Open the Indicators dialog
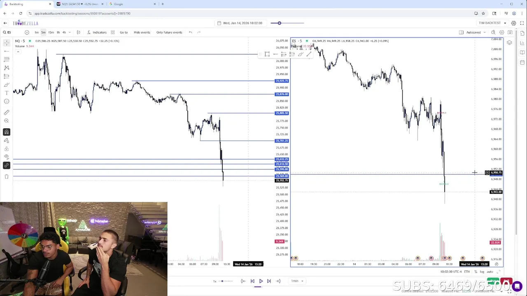Image resolution: width=527 pixels, height=296 pixels. pyautogui.click(x=97, y=32)
